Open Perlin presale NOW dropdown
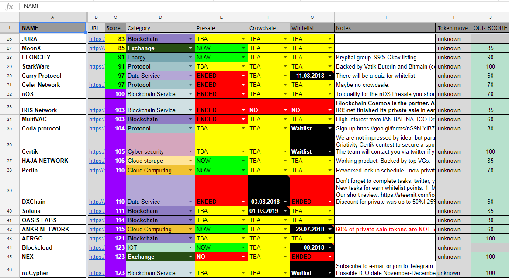The image size is (509, 278). (x=243, y=170)
